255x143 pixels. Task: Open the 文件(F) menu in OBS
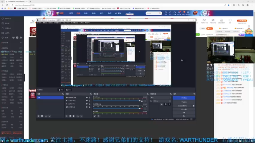click(39, 23)
